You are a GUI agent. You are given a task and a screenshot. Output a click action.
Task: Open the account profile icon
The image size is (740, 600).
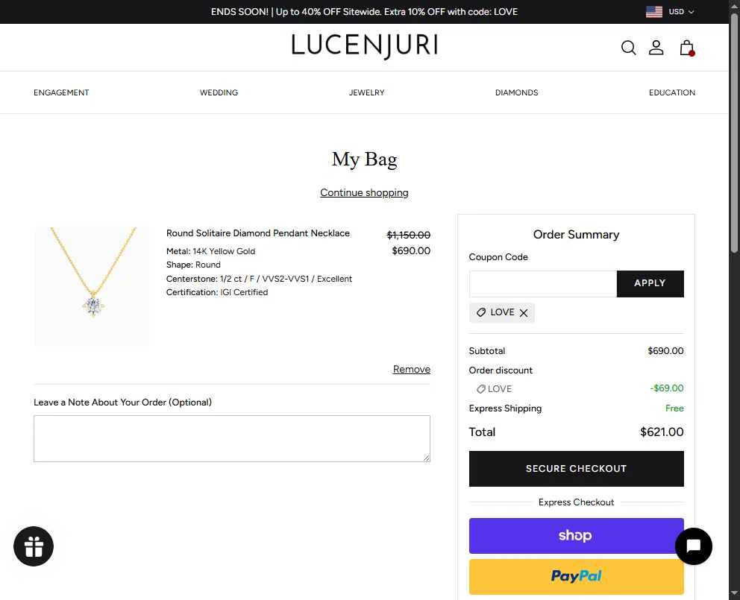point(656,48)
